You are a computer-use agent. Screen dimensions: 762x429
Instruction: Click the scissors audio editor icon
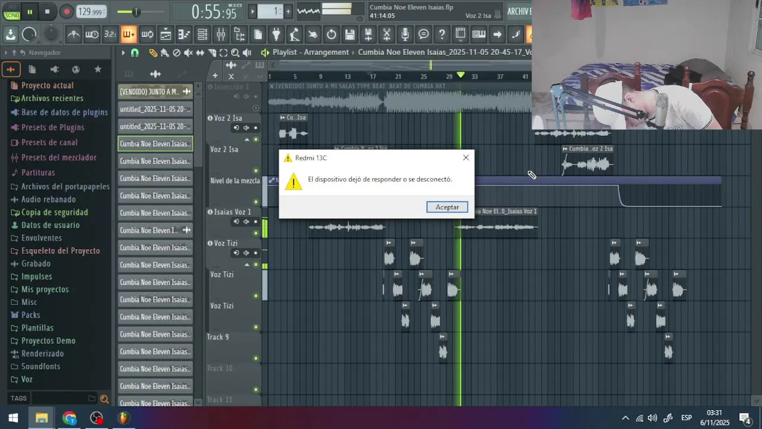386,35
